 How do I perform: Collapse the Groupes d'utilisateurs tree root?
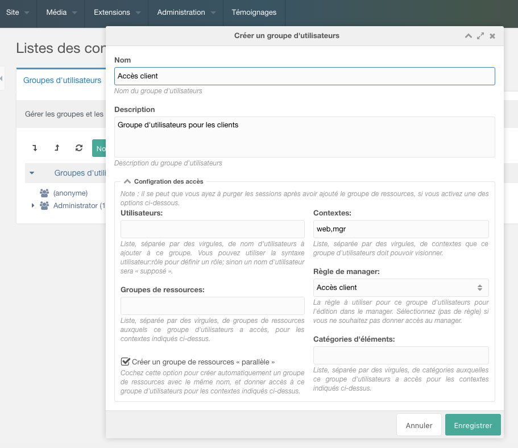(x=32, y=173)
